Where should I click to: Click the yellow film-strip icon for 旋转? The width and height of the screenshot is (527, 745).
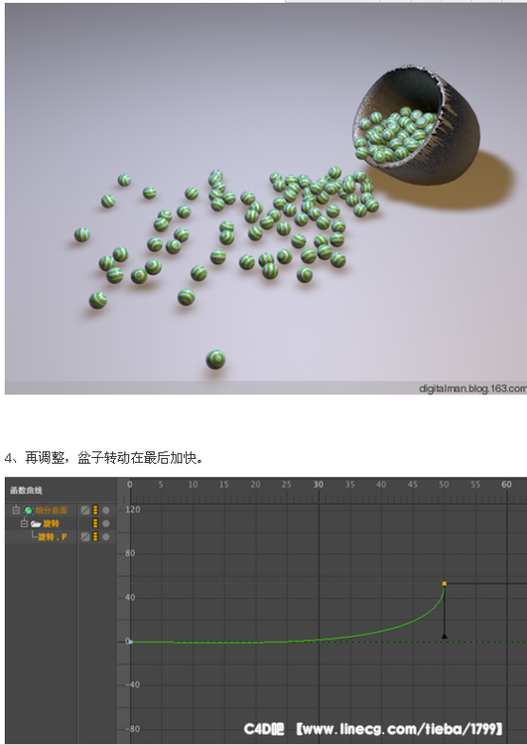tap(95, 523)
